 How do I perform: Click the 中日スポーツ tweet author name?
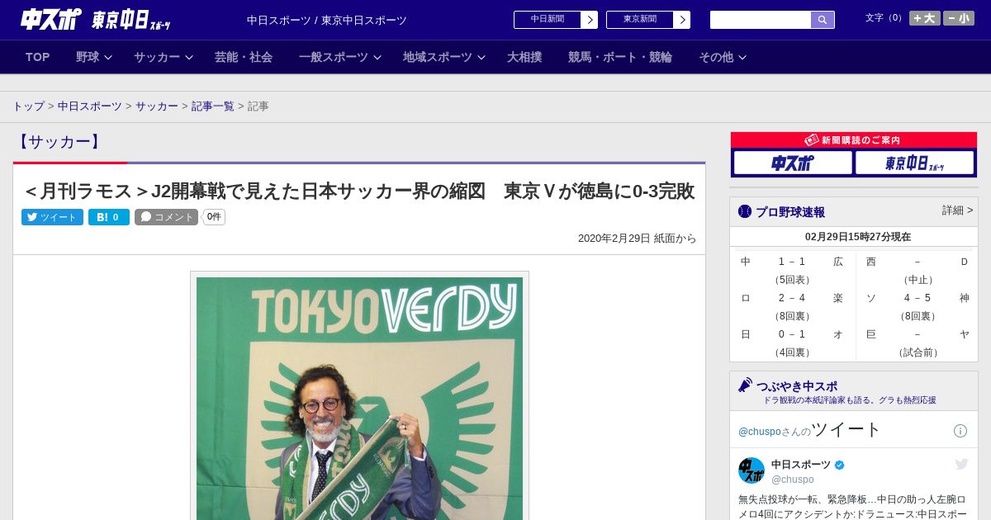pos(801,465)
